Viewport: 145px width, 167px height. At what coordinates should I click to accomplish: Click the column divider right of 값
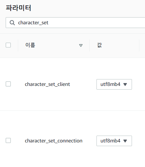pos(139,45)
